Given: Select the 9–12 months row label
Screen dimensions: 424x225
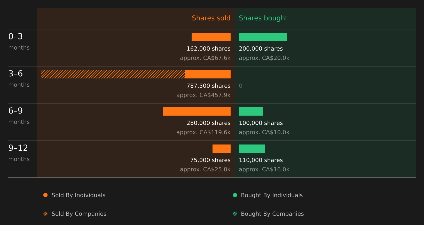Looking at the screenshot, I should click(19, 153).
